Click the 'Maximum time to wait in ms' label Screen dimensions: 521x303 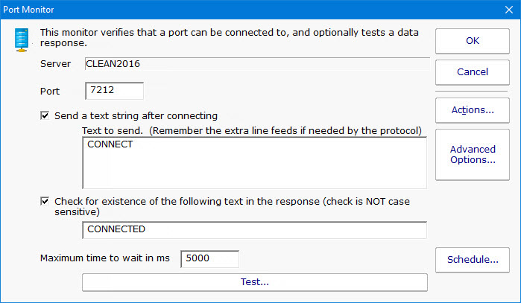[x=105, y=258]
